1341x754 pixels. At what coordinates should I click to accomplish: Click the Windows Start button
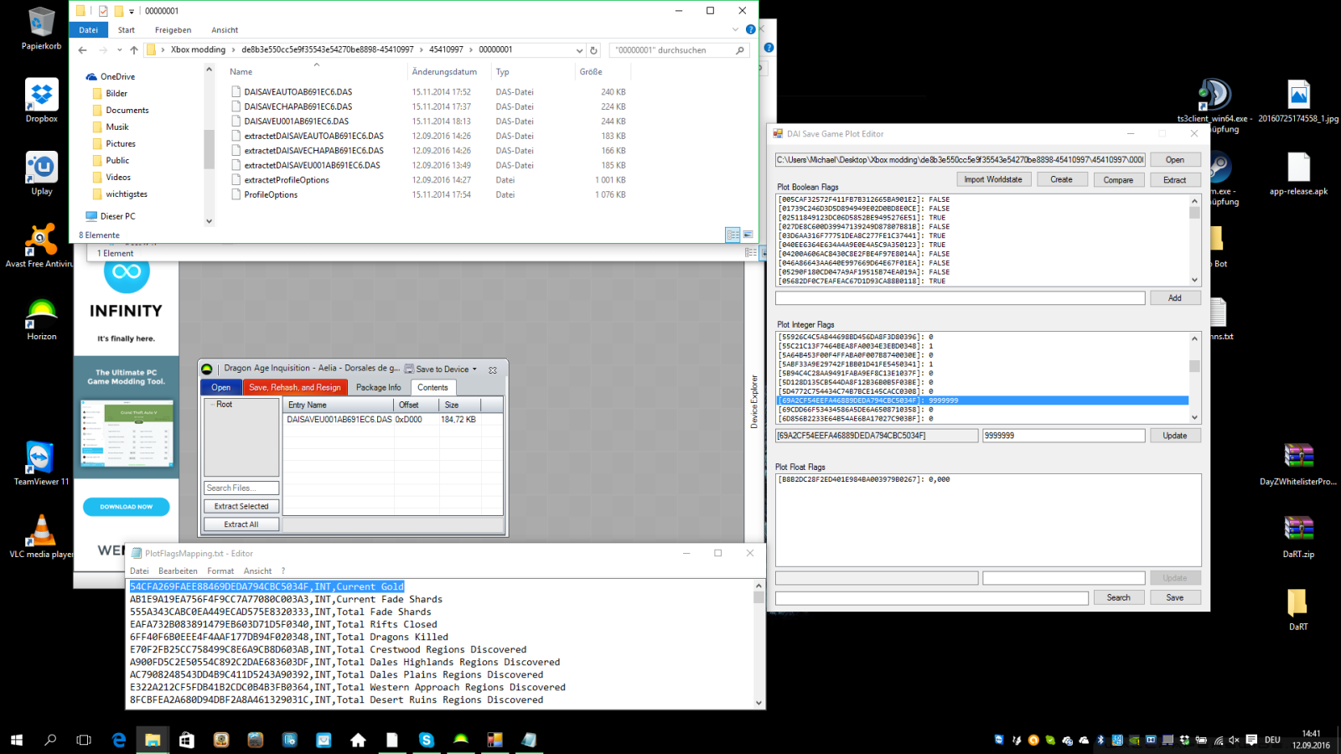tap(16, 740)
